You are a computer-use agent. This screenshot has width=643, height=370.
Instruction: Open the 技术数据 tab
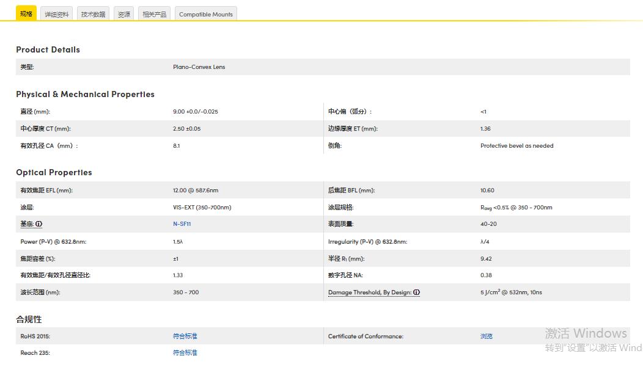coord(93,14)
